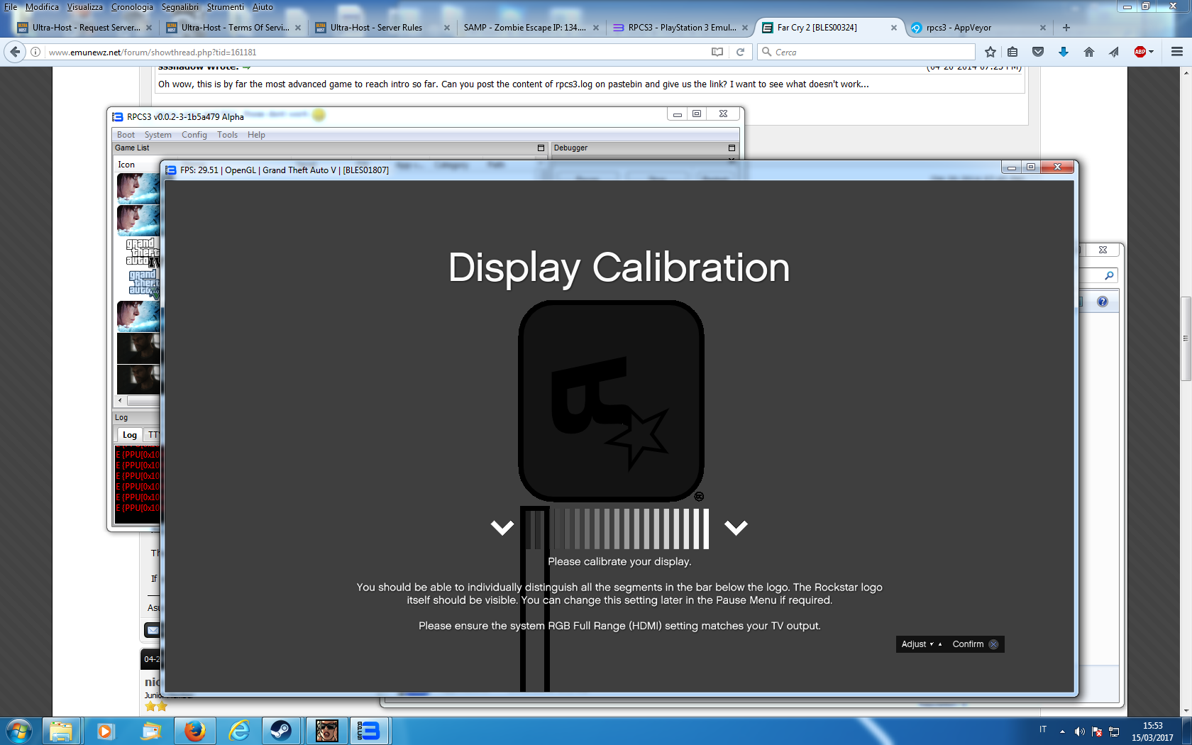
Task: Open a new browser tab
Action: tap(1066, 28)
